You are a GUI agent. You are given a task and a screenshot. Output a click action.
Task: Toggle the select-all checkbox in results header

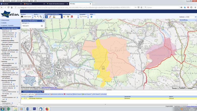pyautogui.click(x=26, y=97)
